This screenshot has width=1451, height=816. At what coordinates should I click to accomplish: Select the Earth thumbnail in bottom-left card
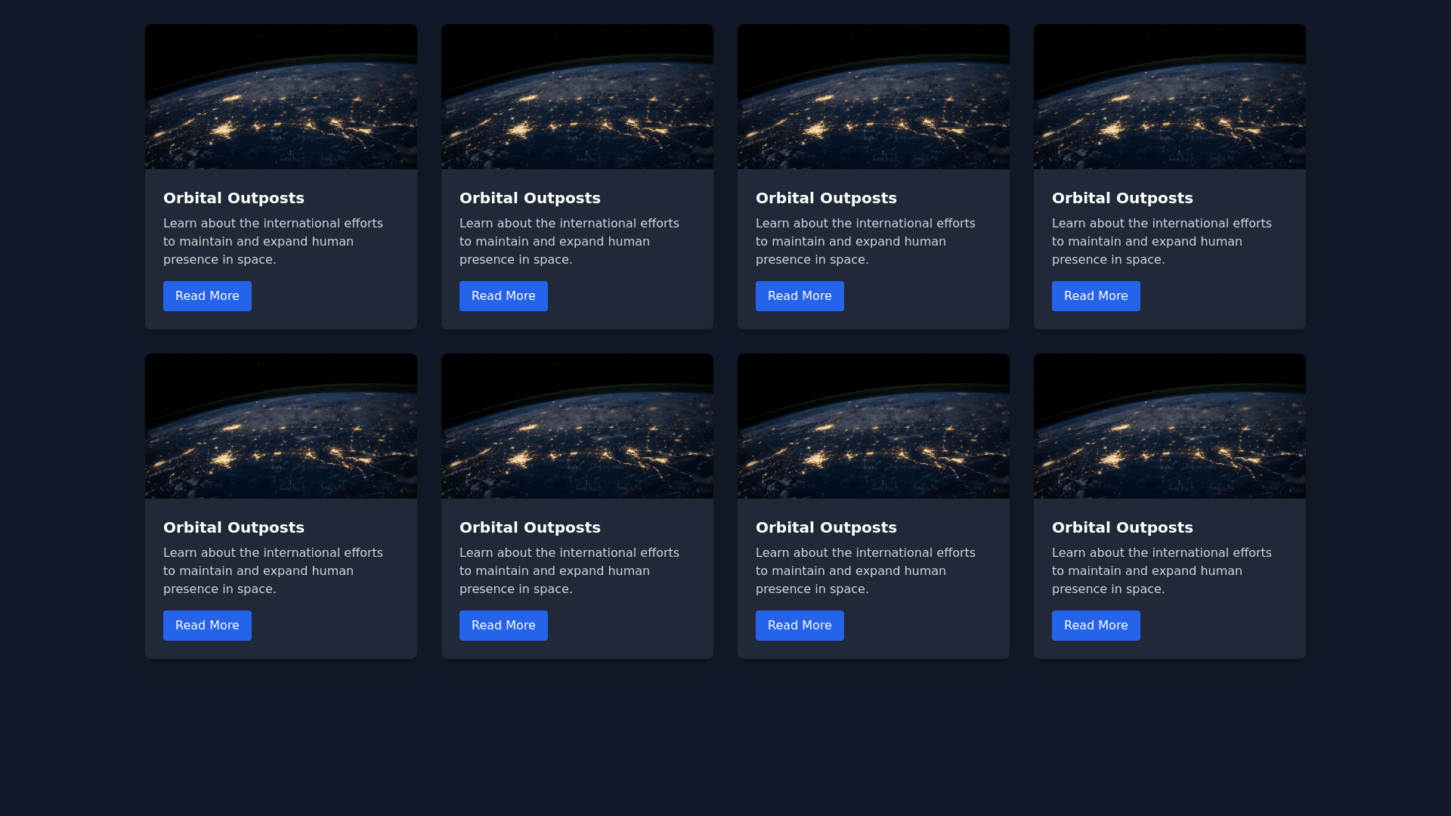(281, 426)
